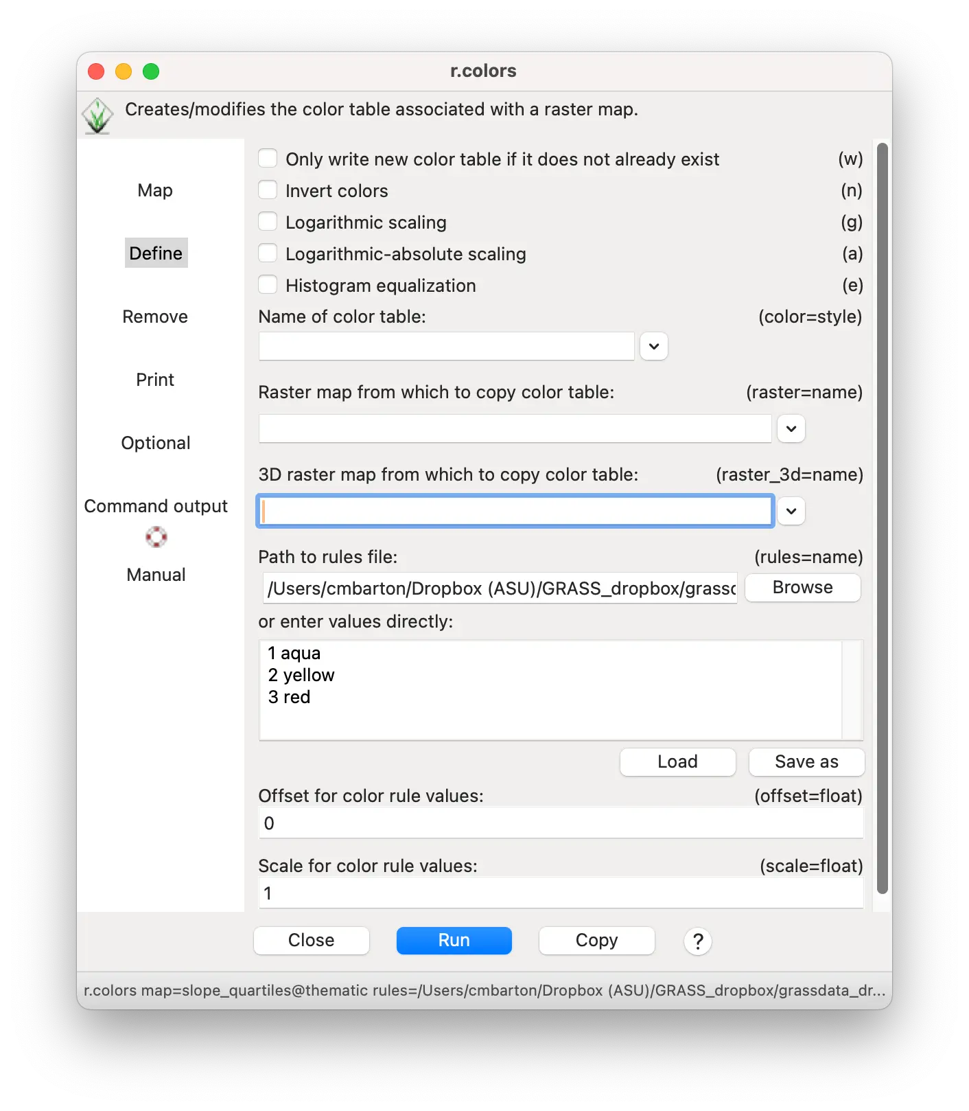This screenshot has height=1111, width=969.
Task: Switch to the Map tab
Action: 155,190
